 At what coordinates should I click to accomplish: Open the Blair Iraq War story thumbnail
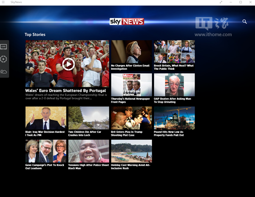tap(46, 118)
